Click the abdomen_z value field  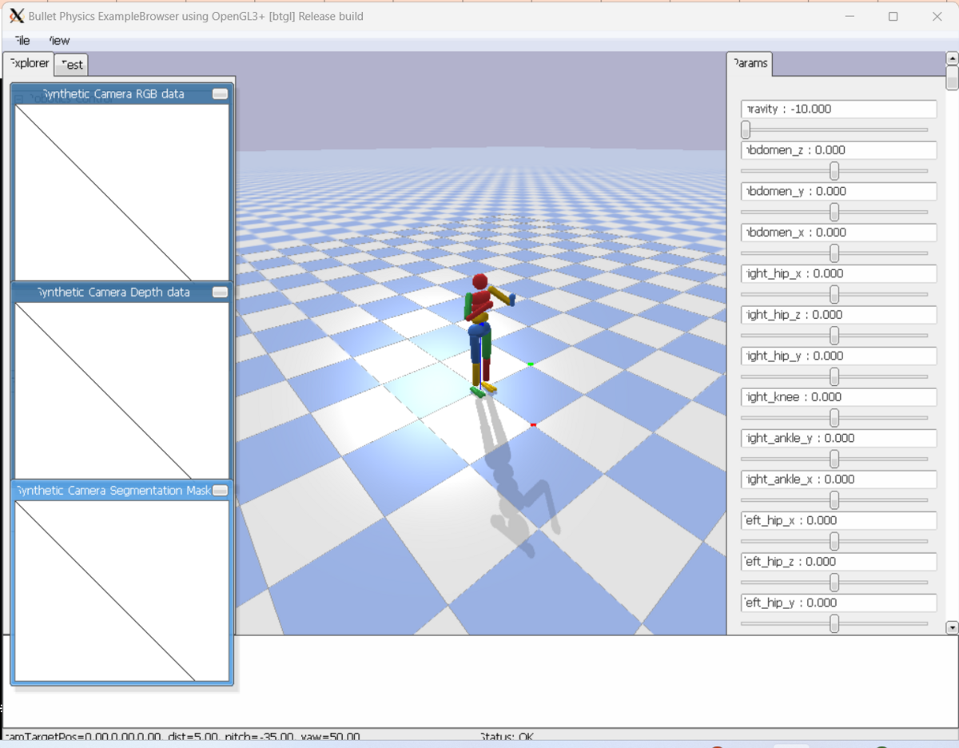pos(838,150)
